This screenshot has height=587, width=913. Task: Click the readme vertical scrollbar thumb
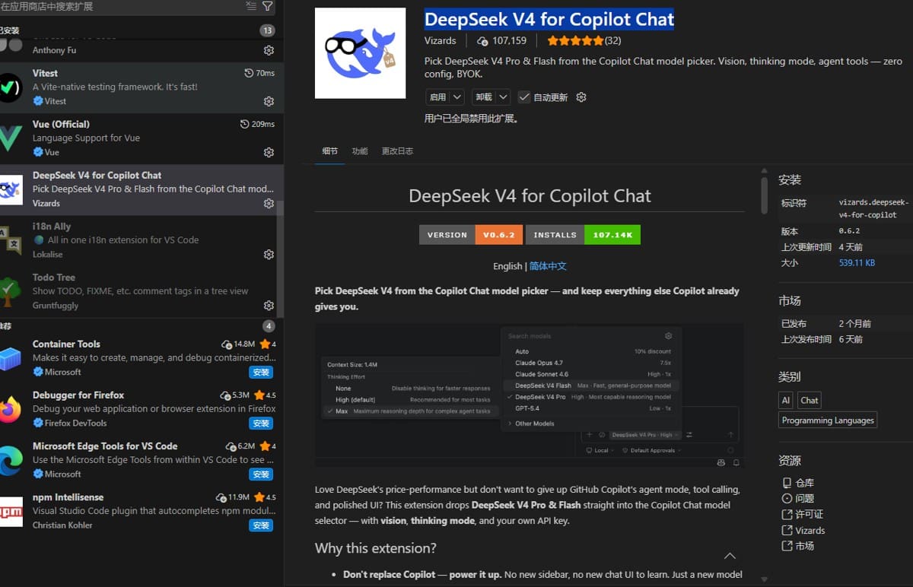tap(765, 195)
